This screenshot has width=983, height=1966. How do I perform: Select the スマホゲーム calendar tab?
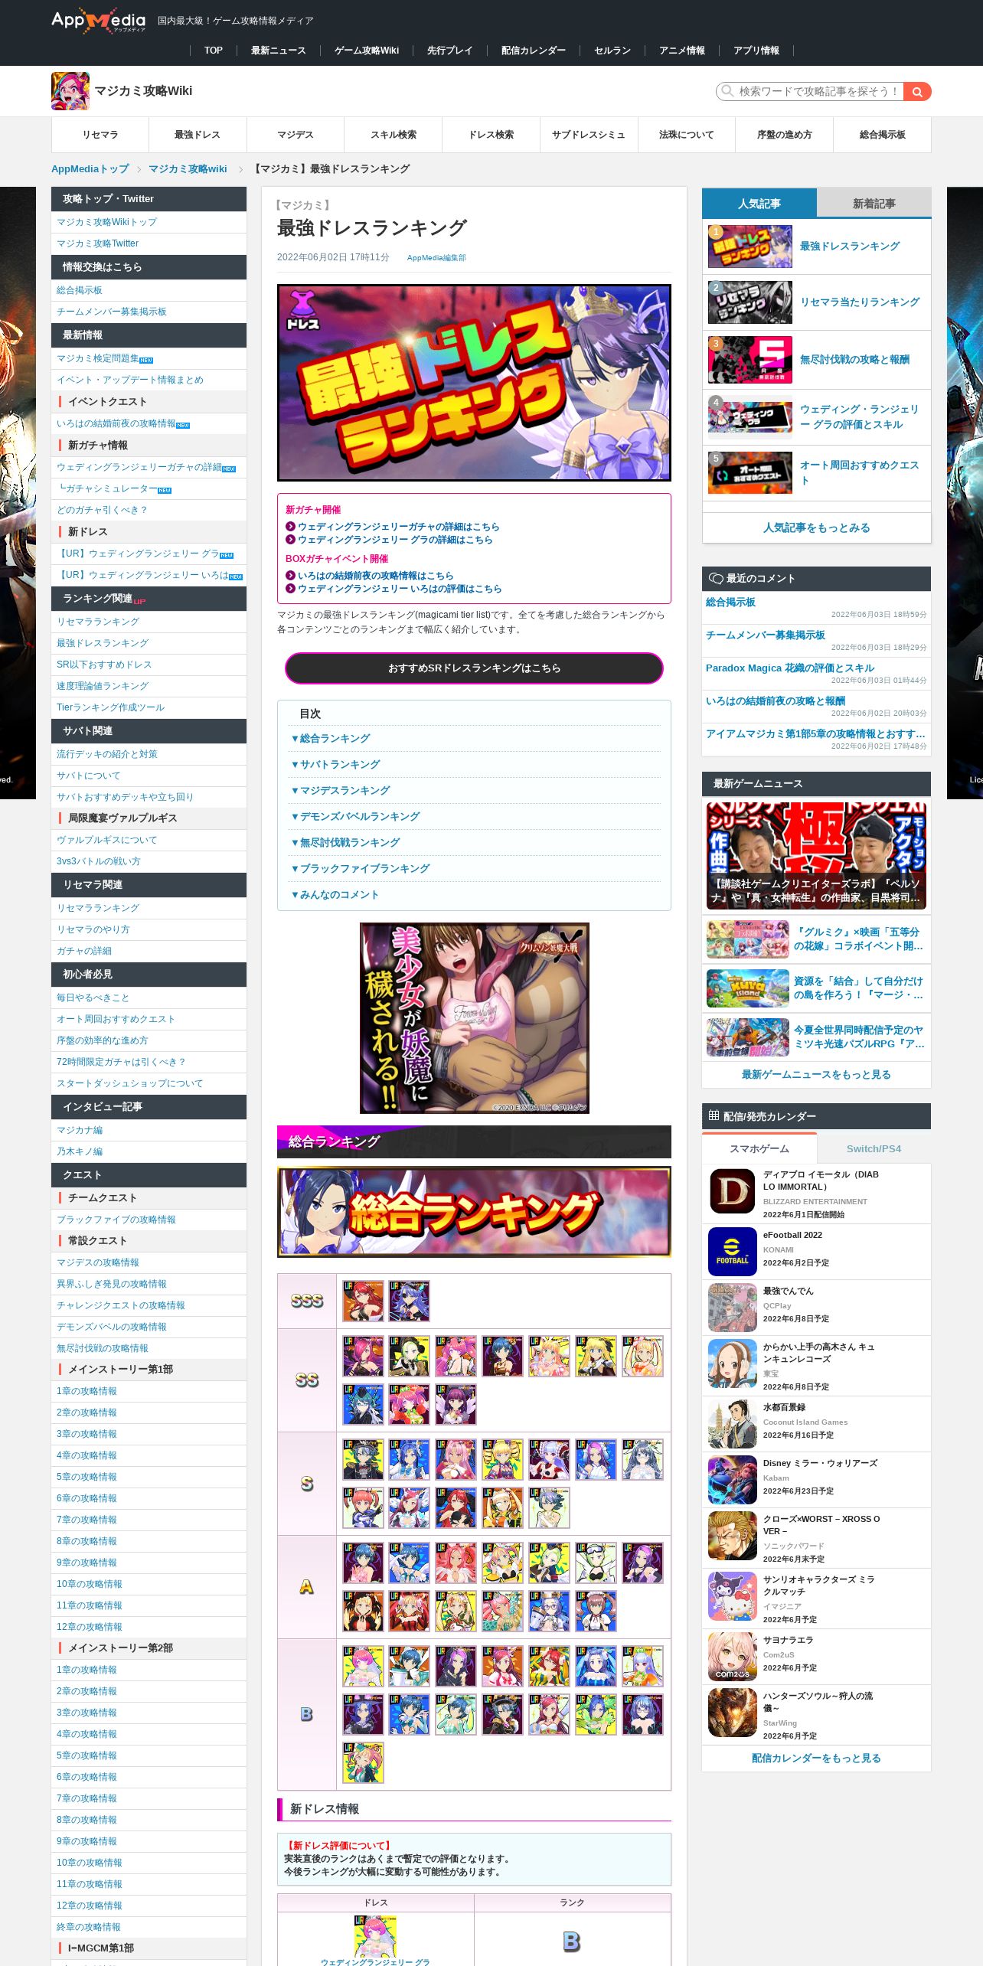[x=759, y=1148]
